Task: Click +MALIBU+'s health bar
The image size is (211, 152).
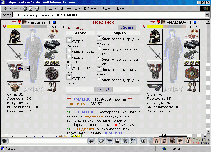Action: (167, 27)
